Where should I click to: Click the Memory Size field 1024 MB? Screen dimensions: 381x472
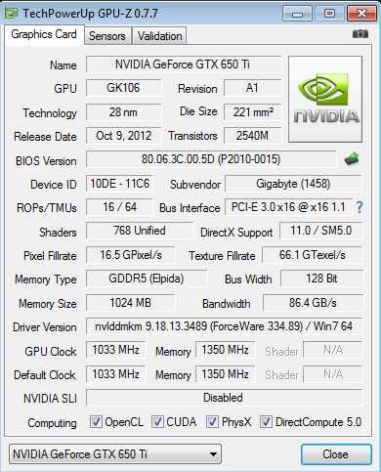[x=131, y=303]
